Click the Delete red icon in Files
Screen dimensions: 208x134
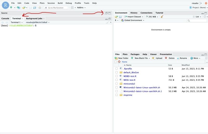166,58
